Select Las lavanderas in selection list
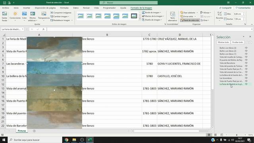The height and width of the screenshot is (143, 254). point(226,78)
